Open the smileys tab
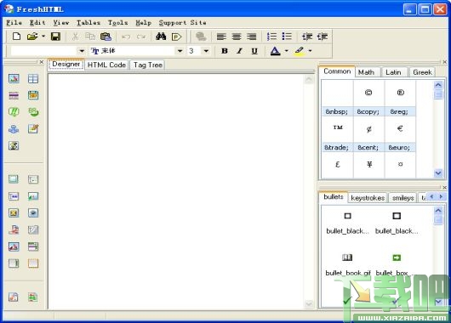 click(403, 198)
